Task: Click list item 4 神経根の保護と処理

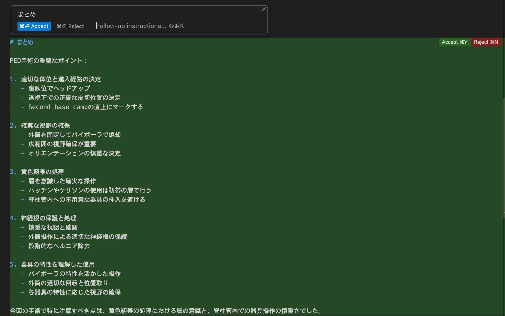Action: 48,218
